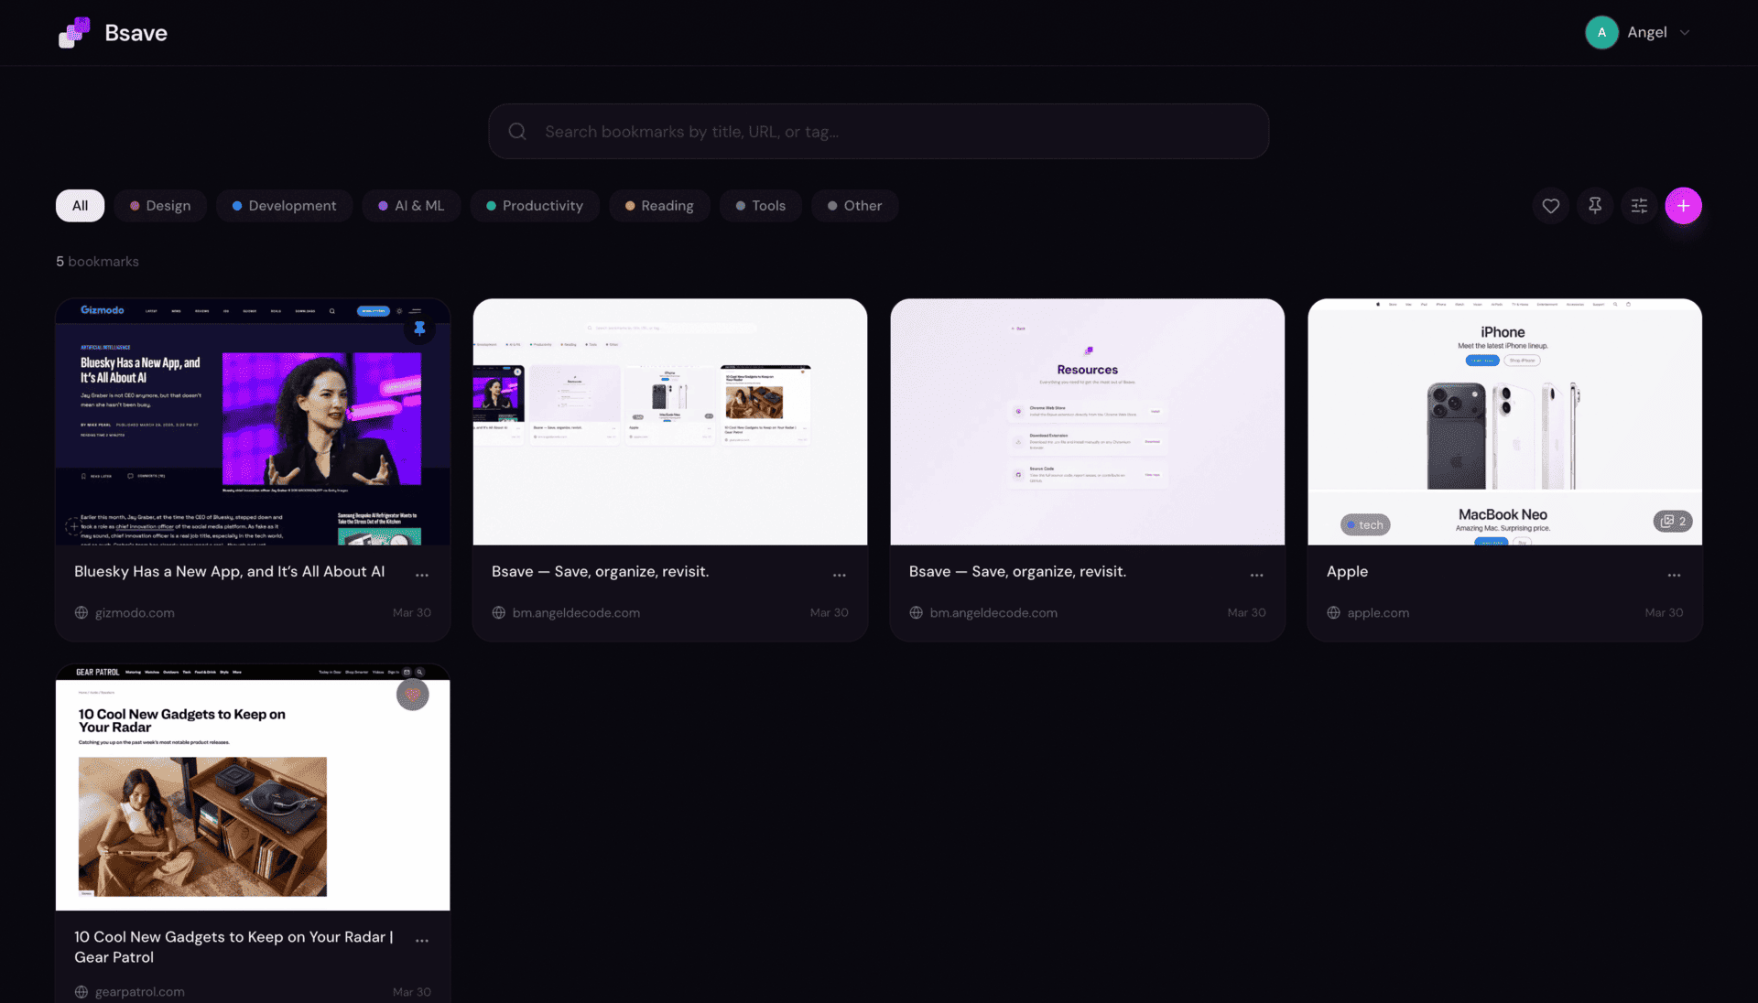Unpin the Gizmodo Bluesky bookmark
This screenshot has width=1758, height=1003.
coord(419,328)
